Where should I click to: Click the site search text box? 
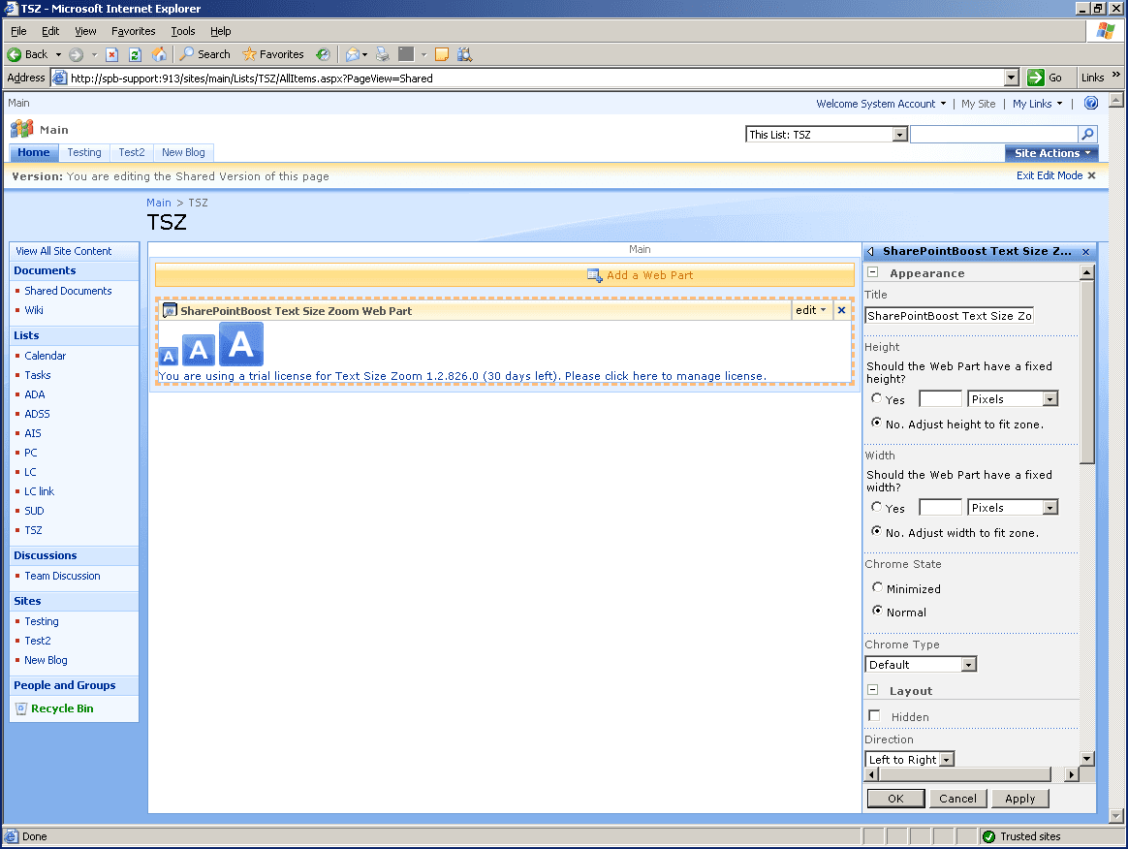coord(993,134)
